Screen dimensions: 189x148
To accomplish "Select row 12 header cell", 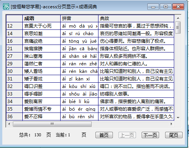I will (14, 26).
